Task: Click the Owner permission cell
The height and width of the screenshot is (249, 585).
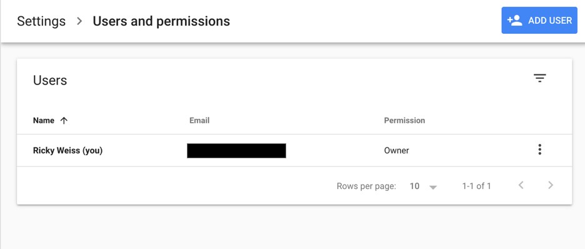Action: [x=397, y=150]
